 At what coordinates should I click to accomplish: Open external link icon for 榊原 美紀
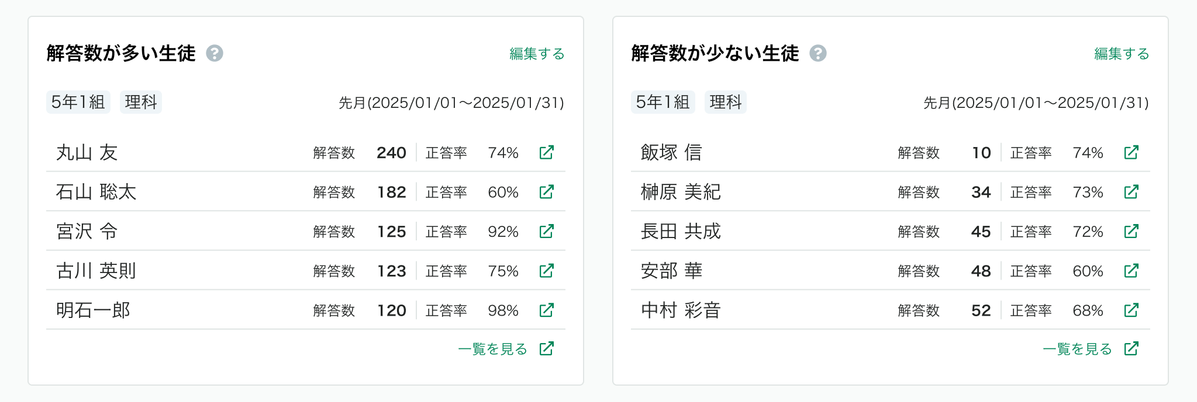(x=1131, y=191)
